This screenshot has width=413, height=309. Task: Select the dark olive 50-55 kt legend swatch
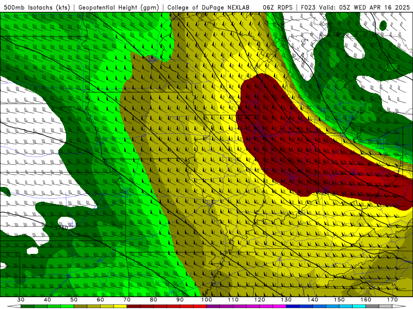point(81,306)
